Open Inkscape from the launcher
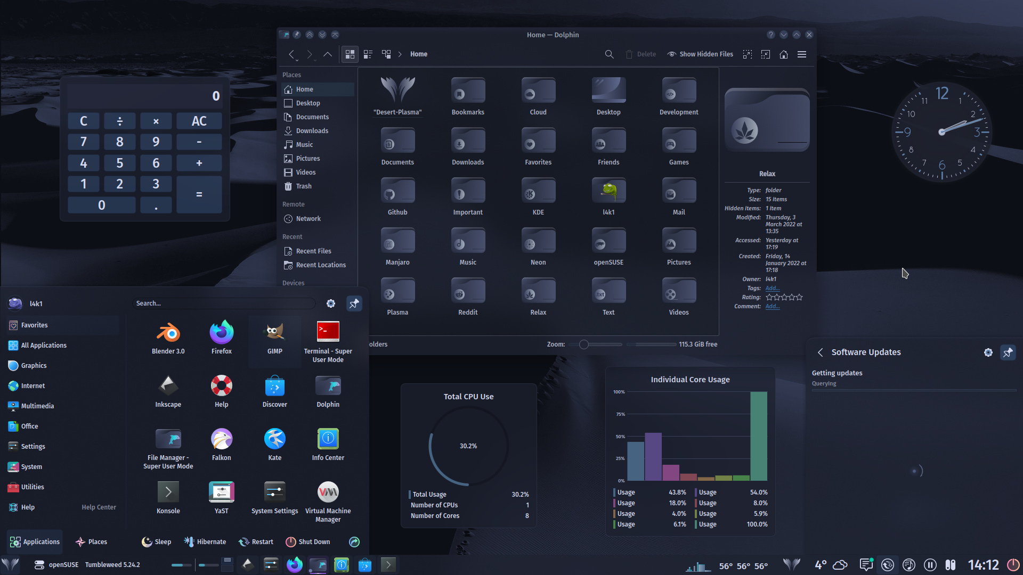Screen dimensions: 1023x575 168,391
